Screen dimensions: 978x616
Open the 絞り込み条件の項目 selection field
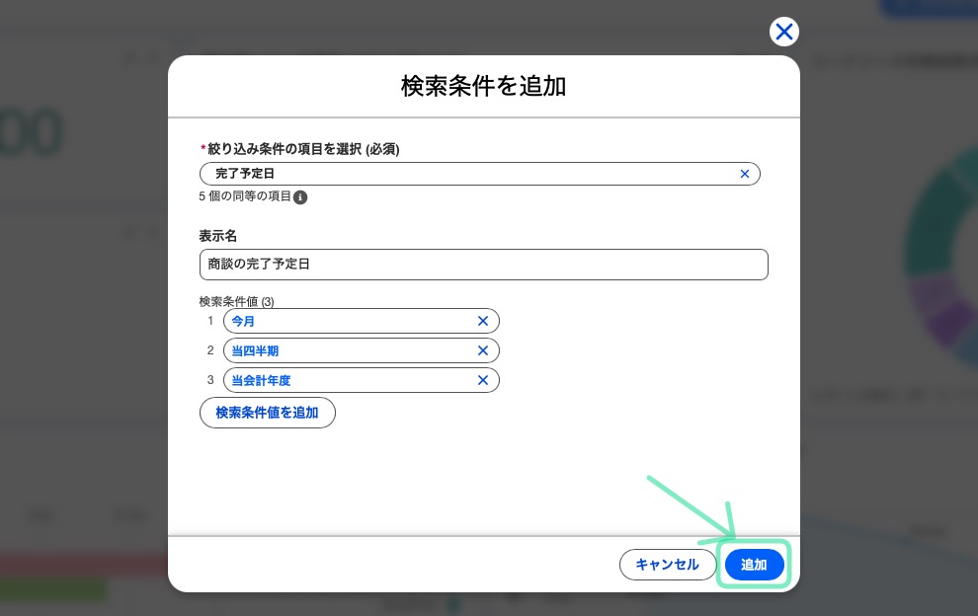tap(480, 174)
